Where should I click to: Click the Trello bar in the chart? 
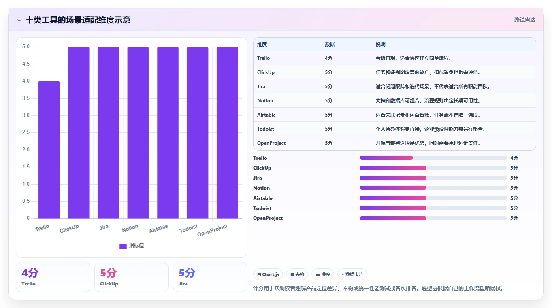click(49, 150)
